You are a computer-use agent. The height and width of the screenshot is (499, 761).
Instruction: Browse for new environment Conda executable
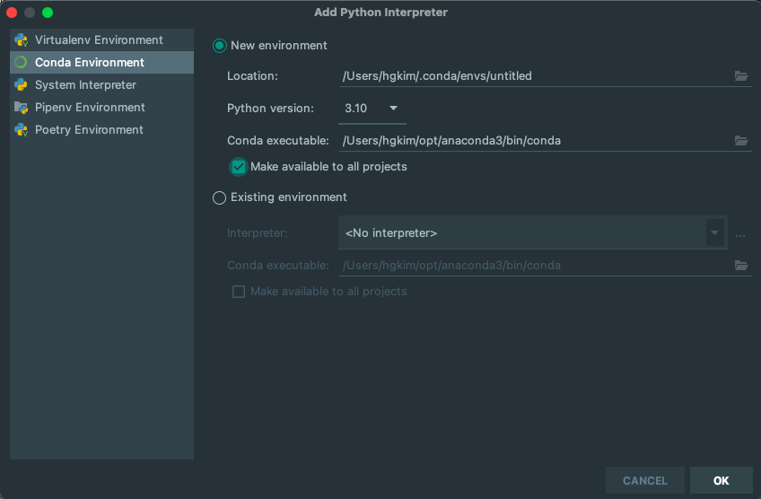point(741,141)
